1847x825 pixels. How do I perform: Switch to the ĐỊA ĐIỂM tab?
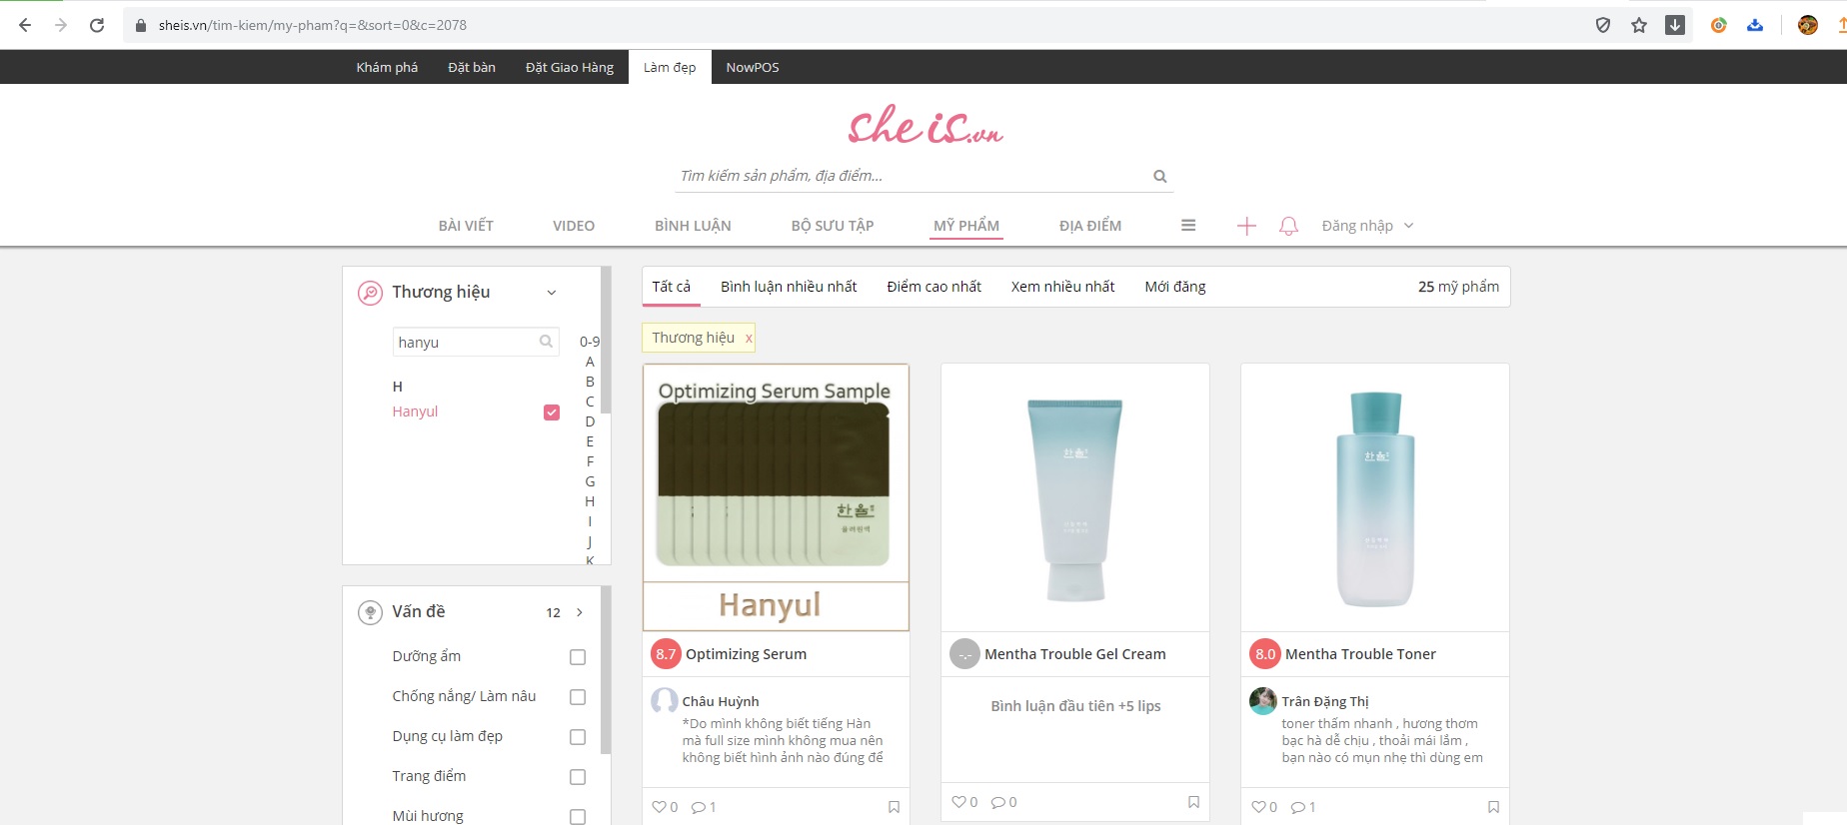click(1090, 226)
